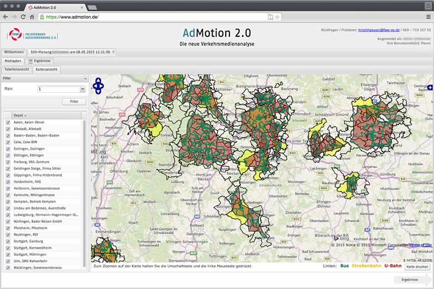Select the 509-Planung tab

click(71, 52)
